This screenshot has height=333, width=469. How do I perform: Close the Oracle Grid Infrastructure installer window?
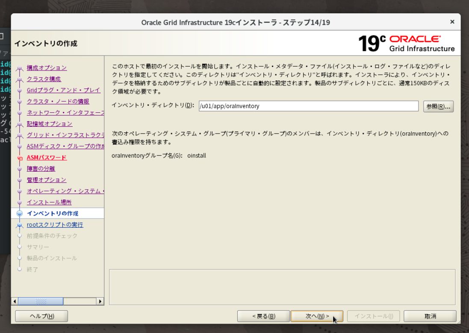coord(452,22)
